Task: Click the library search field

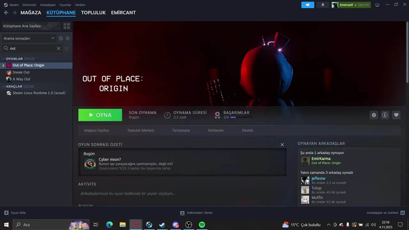Action: tap(31, 48)
